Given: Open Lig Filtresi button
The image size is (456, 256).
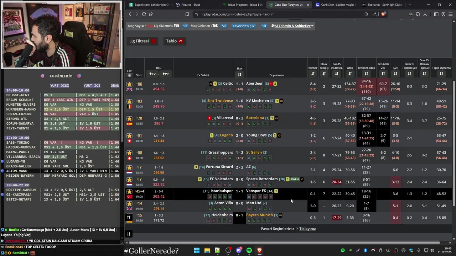Looking at the screenshot, I should (x=143, y=41).
